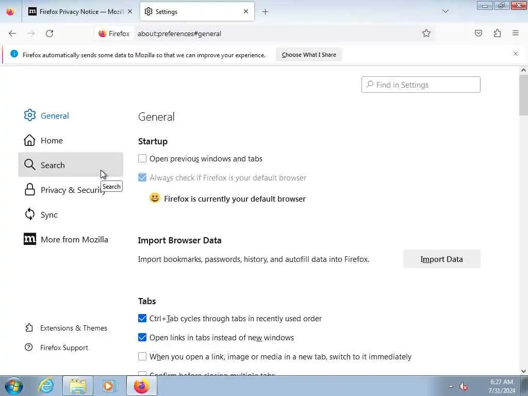The width and height of the screenshot is (528, 396).
Task: Click the scrollbar up arrow
Action: 523,70
